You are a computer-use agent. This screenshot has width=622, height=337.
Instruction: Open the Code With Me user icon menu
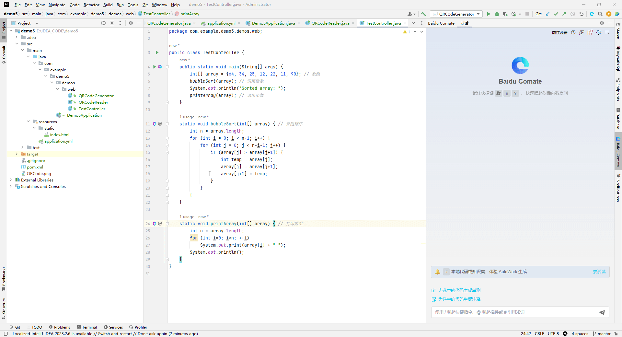click(411, 14)
